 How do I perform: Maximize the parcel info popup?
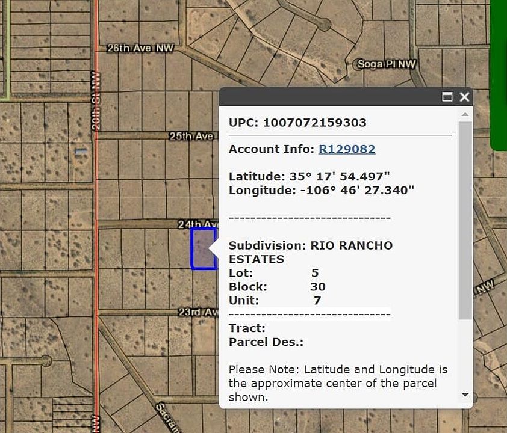tap(447, 97)
